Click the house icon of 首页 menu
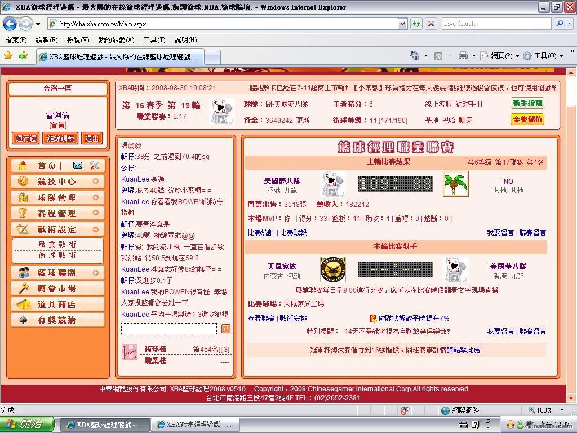The image size is (577, 433). click(23, 165)
